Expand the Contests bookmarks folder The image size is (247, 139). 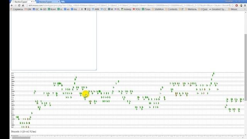point(171,9)
